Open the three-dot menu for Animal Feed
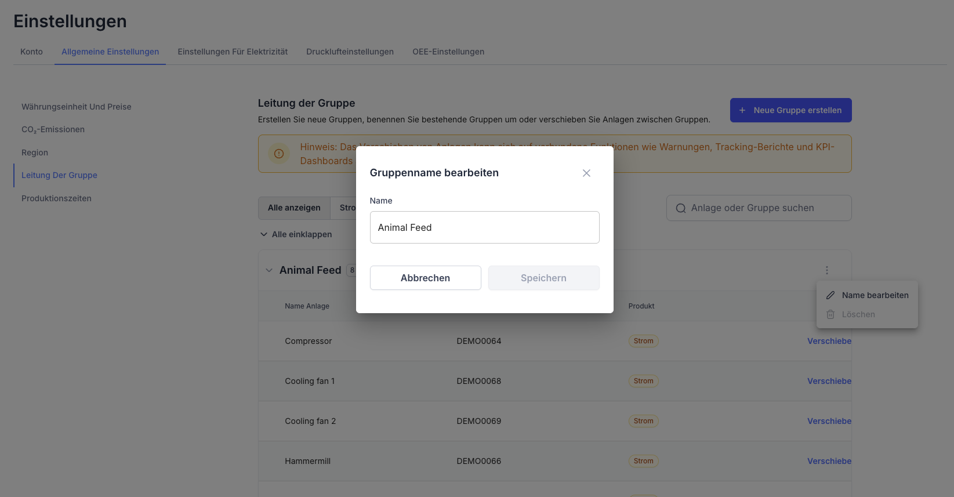The height and width of the screenshot is (497, 954). point(827,270)
